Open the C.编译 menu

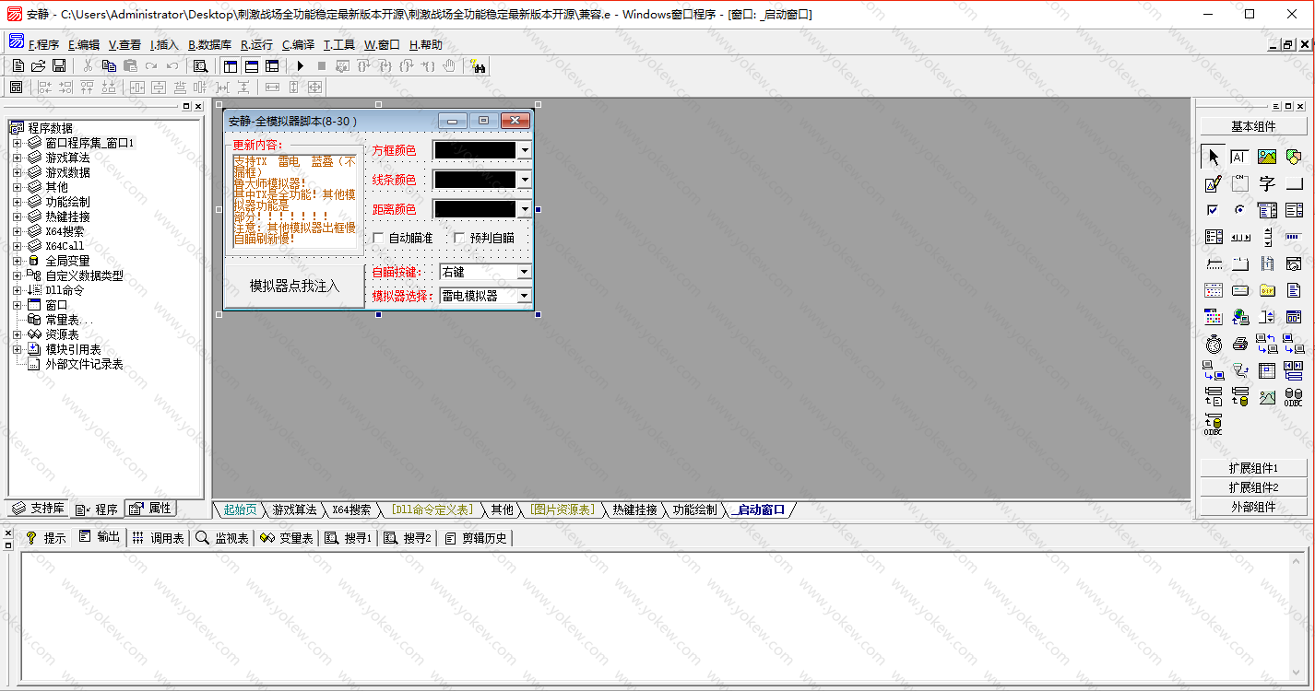tap(298, 45)
